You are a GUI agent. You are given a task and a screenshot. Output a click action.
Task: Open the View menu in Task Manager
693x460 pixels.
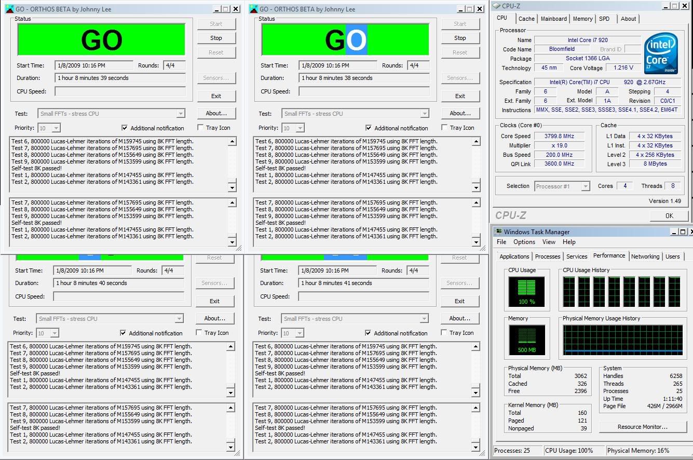pos(549,242)
